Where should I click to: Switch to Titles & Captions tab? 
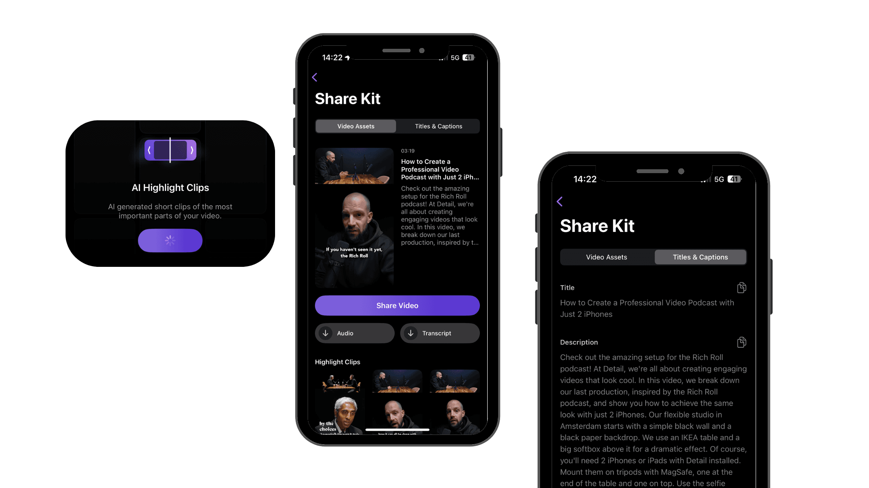pos(438,126)
